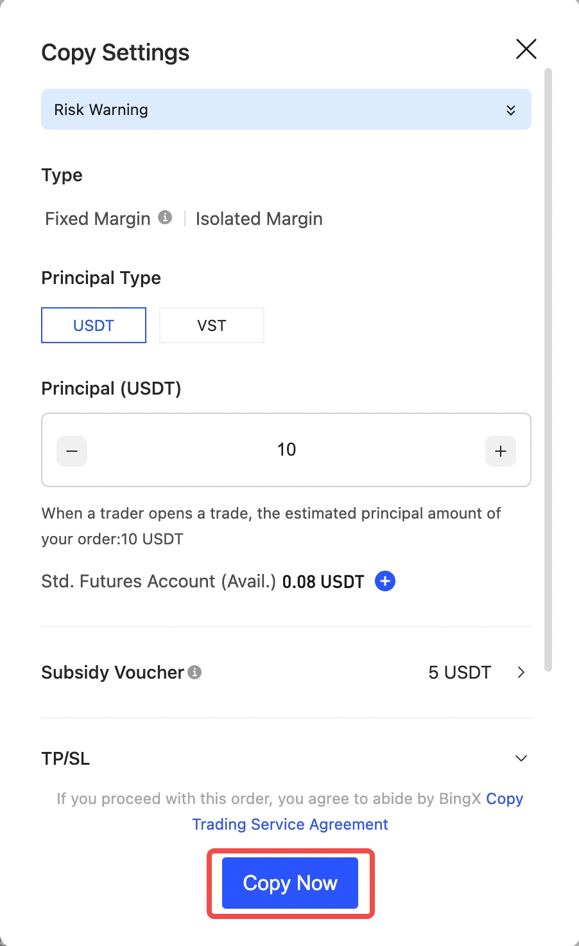Click the Risk Warning banner text
The image size is (579, 946).
pyautogui.click(x=101, y=110)
